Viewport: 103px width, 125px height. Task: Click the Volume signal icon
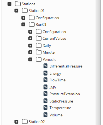pos(45,115)
